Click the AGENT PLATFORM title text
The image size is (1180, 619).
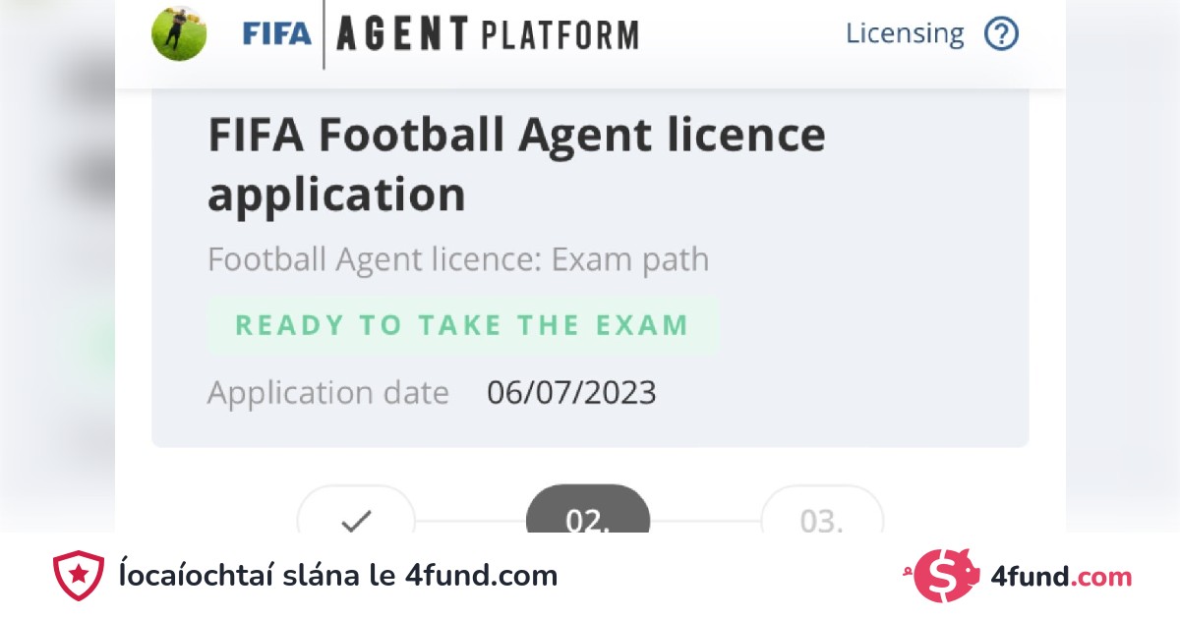487,34
